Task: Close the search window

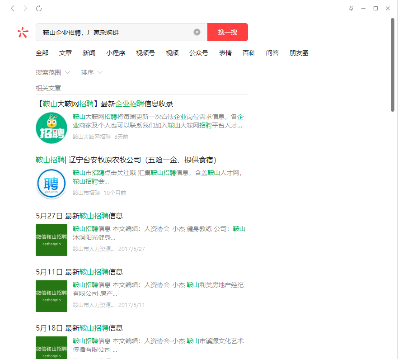Action: click(388, 9)
